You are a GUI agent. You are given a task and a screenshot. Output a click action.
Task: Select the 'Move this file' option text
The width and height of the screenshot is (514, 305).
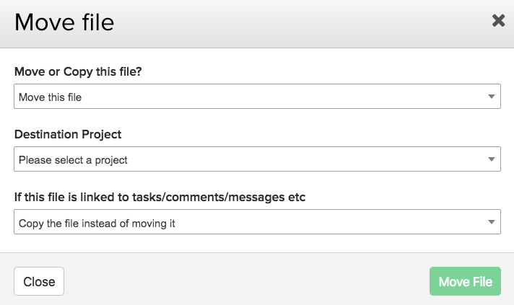tap(50, 97)
